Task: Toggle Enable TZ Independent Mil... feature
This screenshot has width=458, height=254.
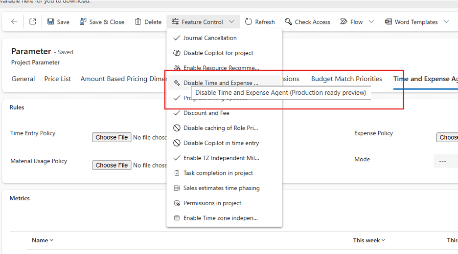Action: [221, 158]
